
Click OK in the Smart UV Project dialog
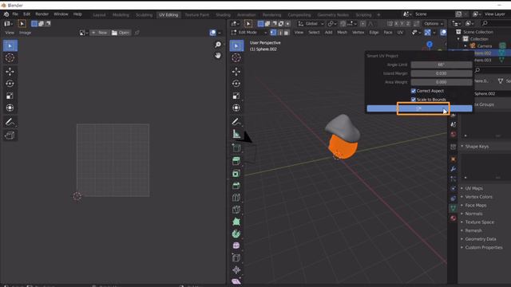pyautogui.click(x=419, y=108)
